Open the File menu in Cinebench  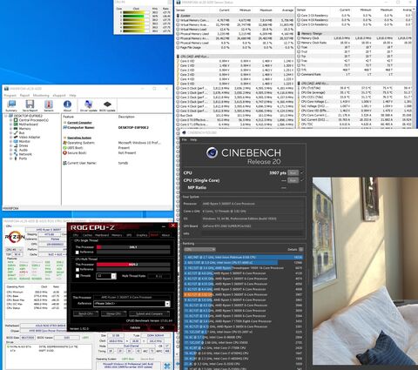[185, 140]
